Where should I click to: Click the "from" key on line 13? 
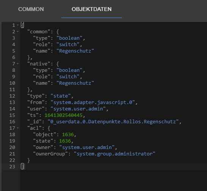click(x=36, y=102)
